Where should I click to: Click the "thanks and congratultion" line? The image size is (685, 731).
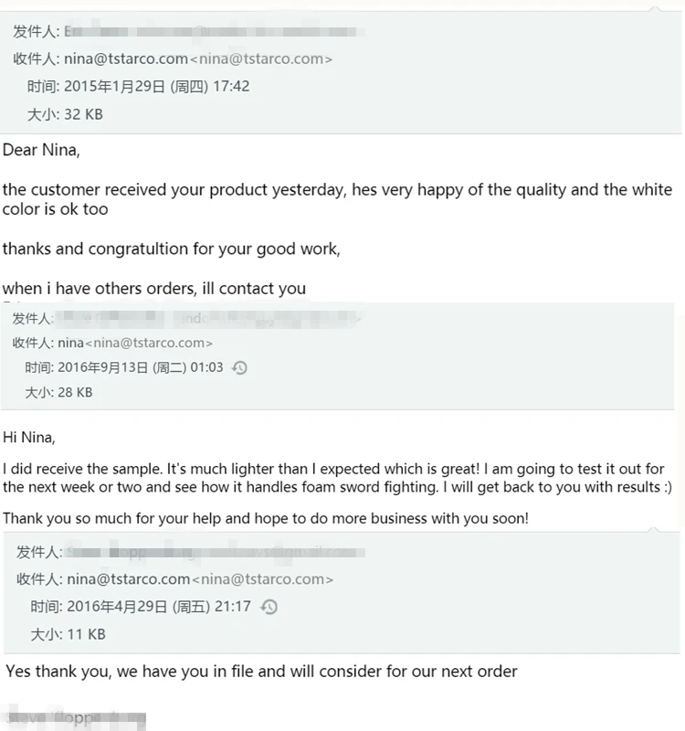[171, 249]
